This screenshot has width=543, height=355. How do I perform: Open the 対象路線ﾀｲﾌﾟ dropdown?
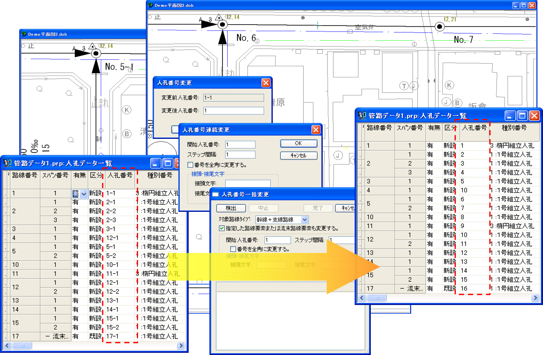tap(304, 220)
